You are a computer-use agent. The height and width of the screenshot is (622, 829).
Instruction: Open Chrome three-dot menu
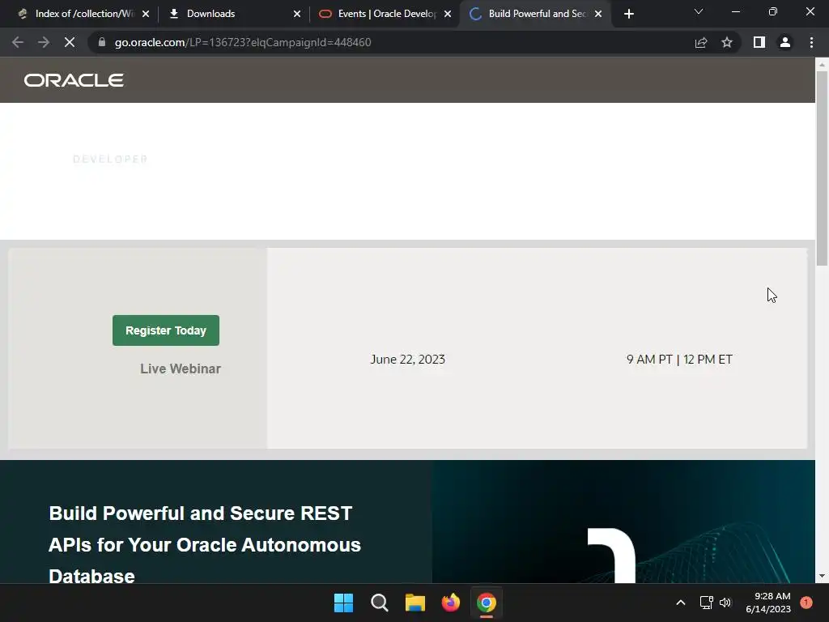(811, 42)
